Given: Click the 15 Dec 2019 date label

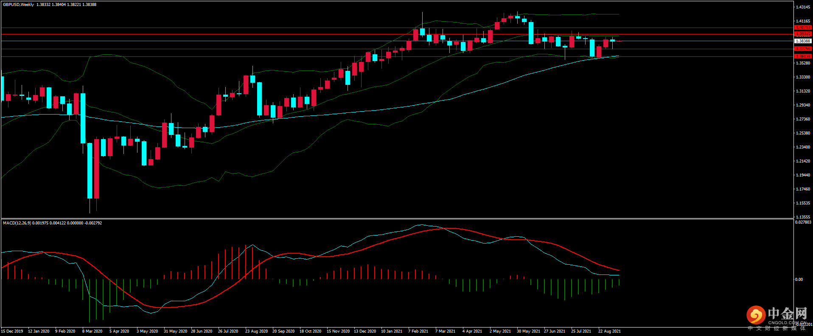Looking at the screenshot, I should tap(12, 331).
